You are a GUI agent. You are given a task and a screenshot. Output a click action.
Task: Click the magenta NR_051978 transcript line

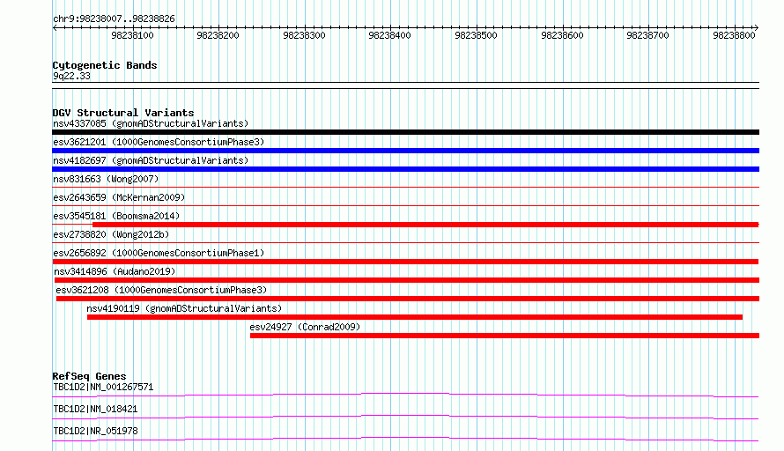pyautogui.click(x=405, y=439)
